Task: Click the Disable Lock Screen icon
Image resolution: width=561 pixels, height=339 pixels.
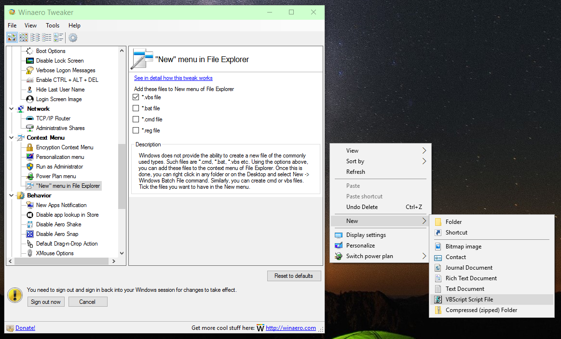Action: tap(30, 61)
